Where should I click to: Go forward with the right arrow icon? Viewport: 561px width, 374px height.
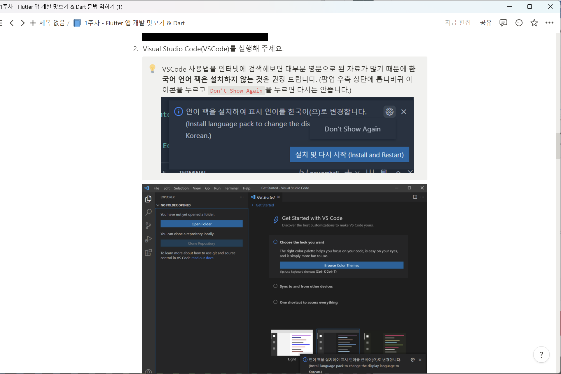tap(23, 23)
